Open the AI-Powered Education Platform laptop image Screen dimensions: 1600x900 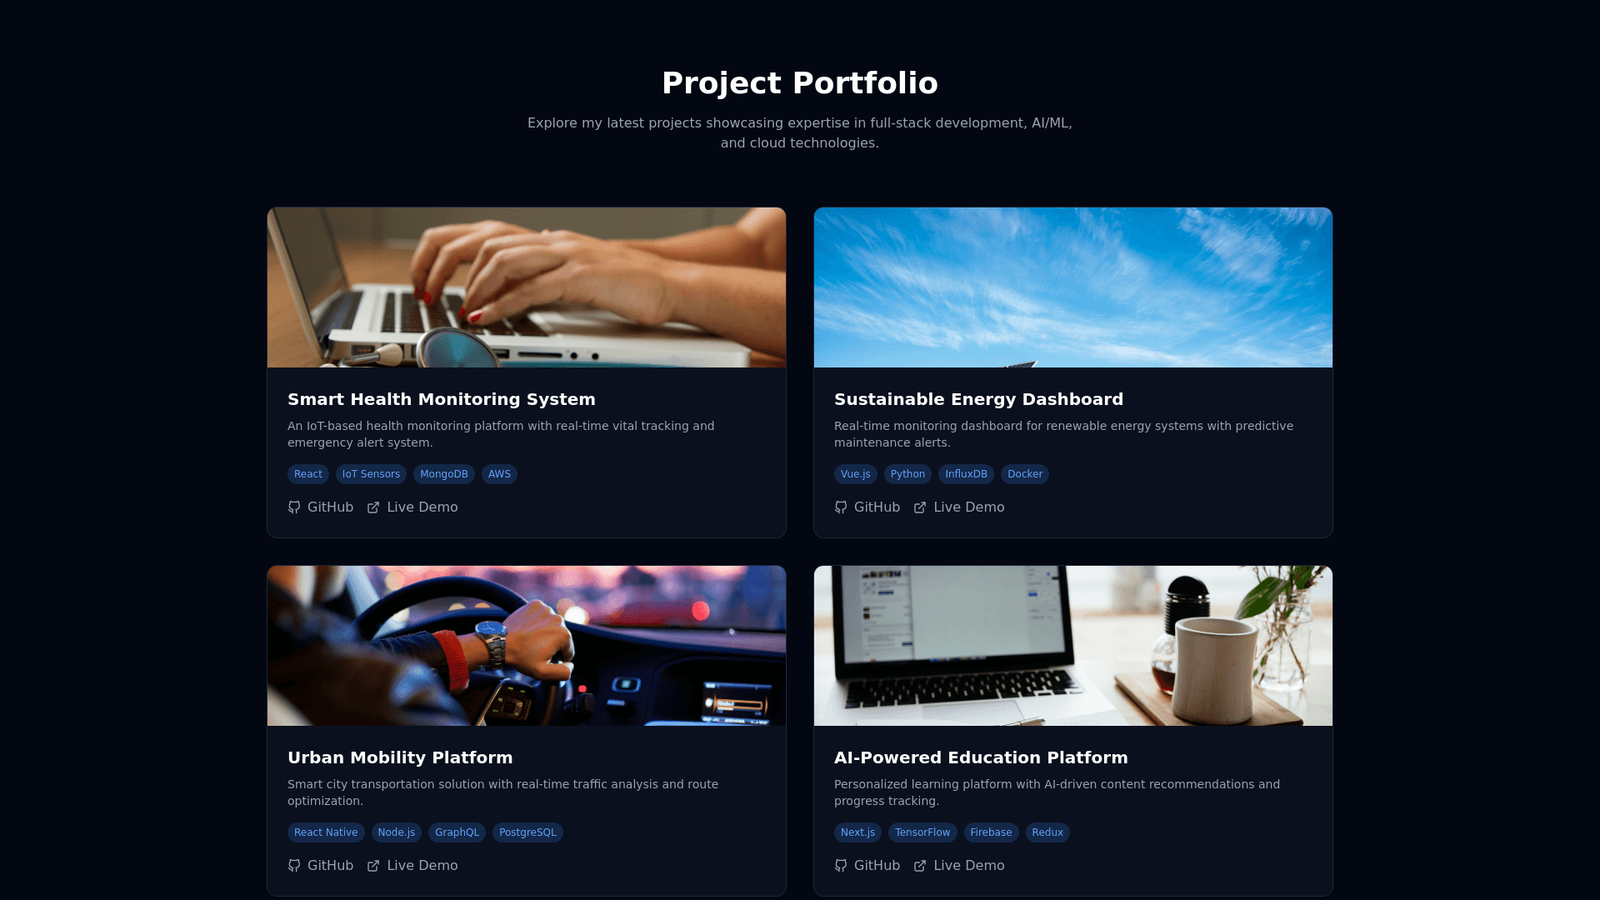pyautogui.click(x=1073, y=646)
